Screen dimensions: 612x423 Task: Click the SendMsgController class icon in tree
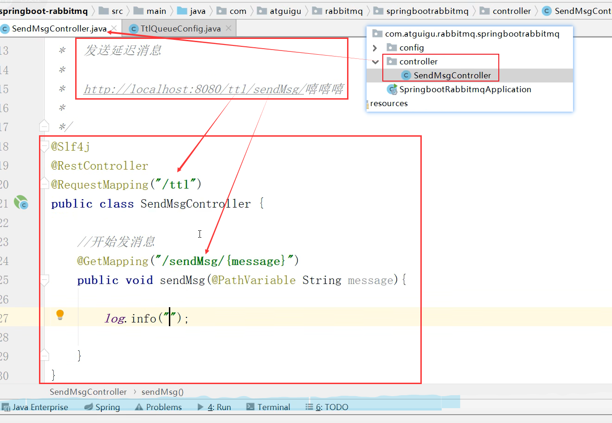tap(406, 76)
